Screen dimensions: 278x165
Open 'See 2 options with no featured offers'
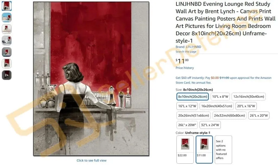[x=223, y=150]
